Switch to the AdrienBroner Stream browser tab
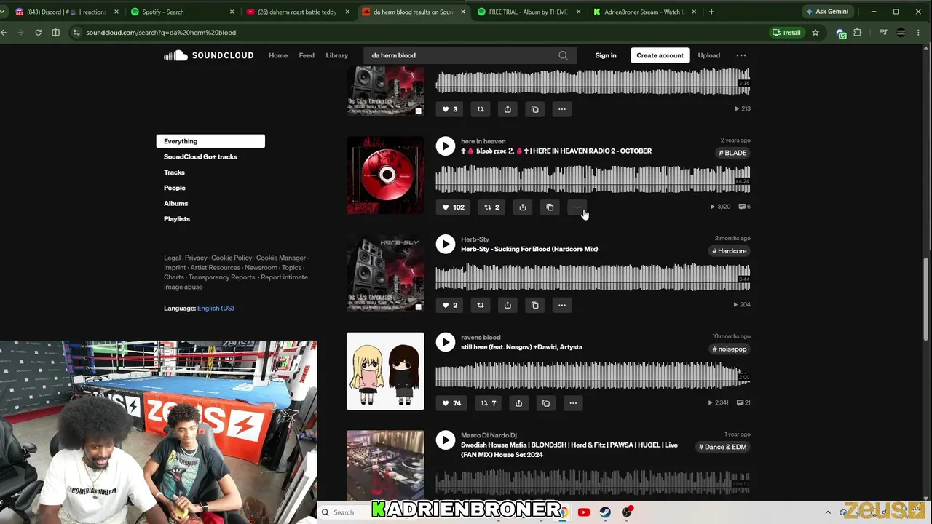The height and width of the screenshot is (524, 932). (x=644, y=12)
